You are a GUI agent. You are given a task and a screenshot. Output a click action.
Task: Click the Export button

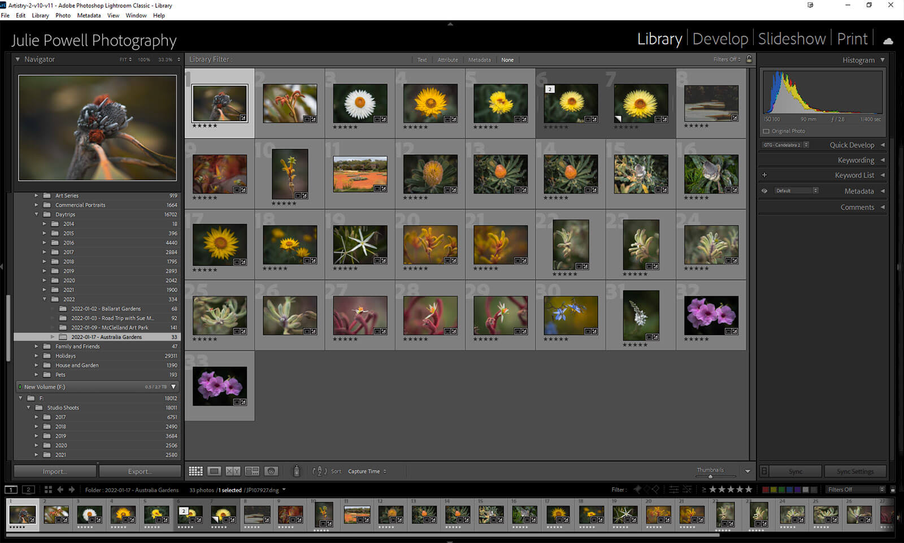click(x=140, y=471)
